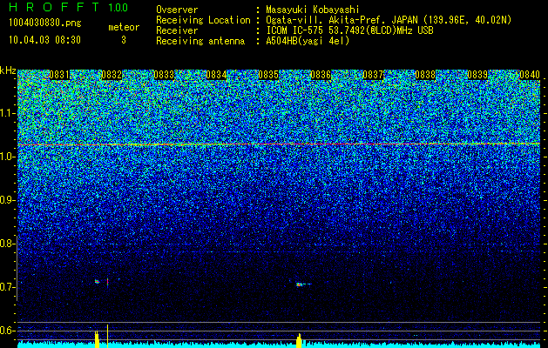
Task: Click the 'Receiving antenna' field label
Action: 200,41
